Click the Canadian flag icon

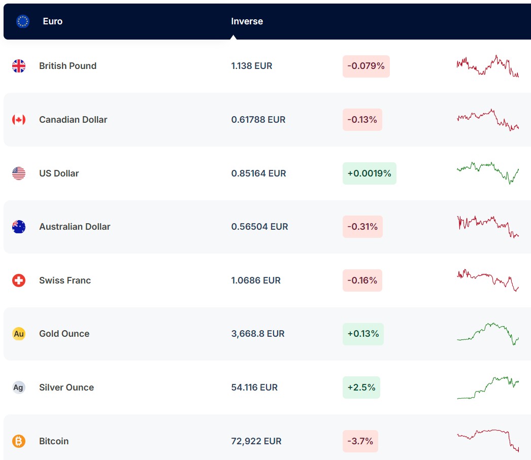click(19, 120)
